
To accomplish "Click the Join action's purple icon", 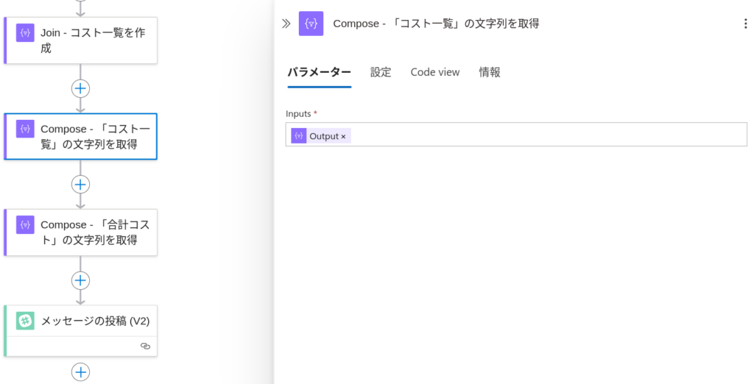I will click(x=25, y=32).
